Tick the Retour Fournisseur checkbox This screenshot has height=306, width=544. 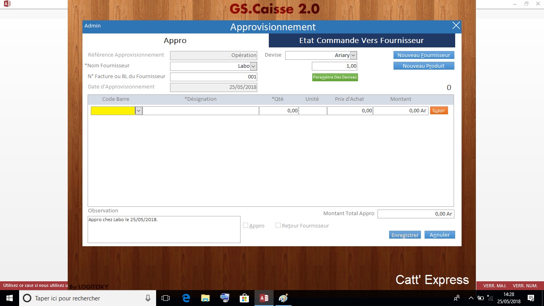pos(278,226)
